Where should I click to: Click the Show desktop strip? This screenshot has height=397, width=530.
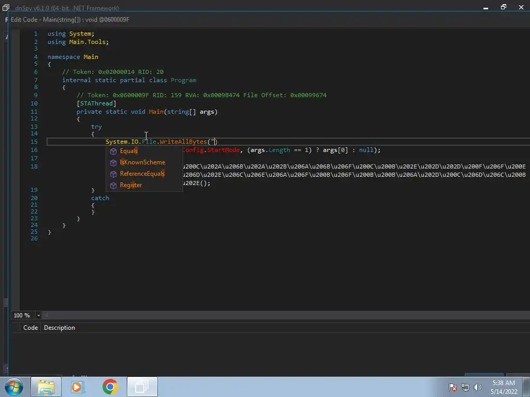point(526,387)
